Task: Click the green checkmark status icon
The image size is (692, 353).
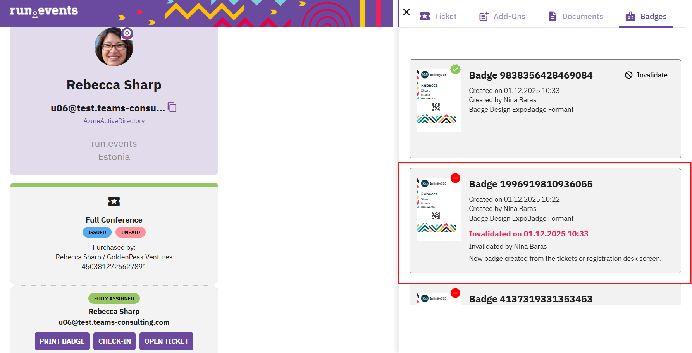Action: [456, 69]
